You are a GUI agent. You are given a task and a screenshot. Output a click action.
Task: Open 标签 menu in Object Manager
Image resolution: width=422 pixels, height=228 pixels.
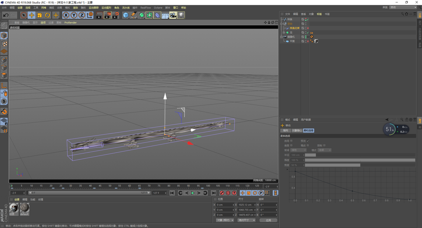(x=319, y=14)
